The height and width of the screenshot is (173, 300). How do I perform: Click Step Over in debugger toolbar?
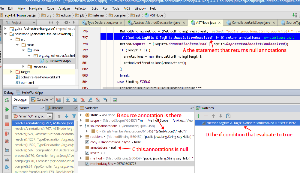(x=68, y=100)
